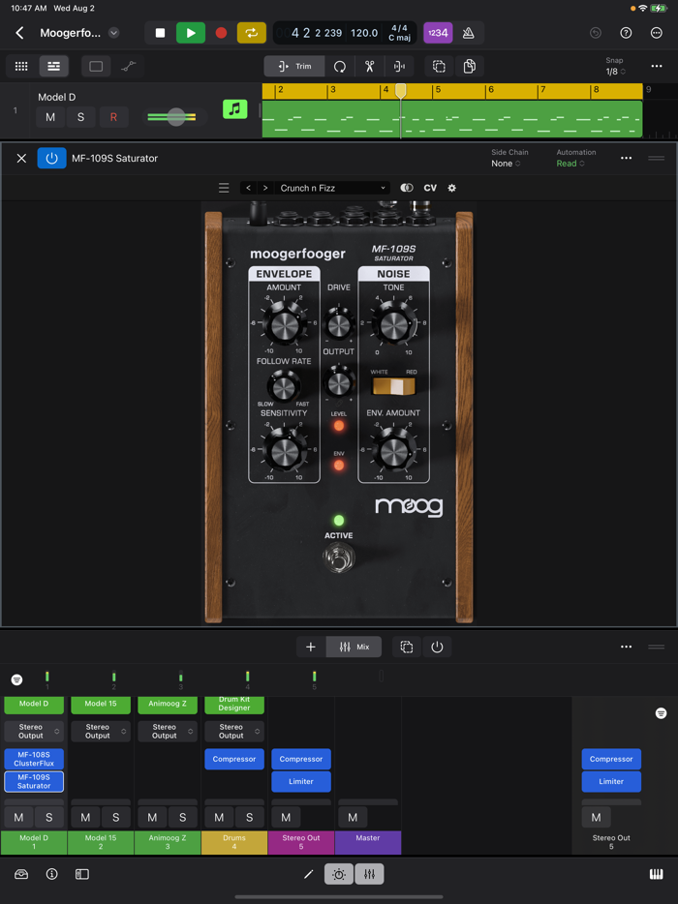This screenshot has width=678, height=904.
Task: Solo the Model D track in header
Action: pyautogui.click(x=80, y=117)
